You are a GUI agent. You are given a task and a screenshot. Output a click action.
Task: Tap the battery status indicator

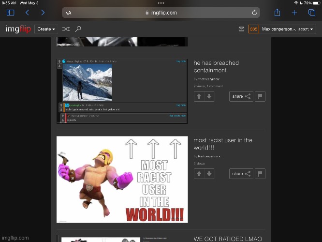point(317,3)
